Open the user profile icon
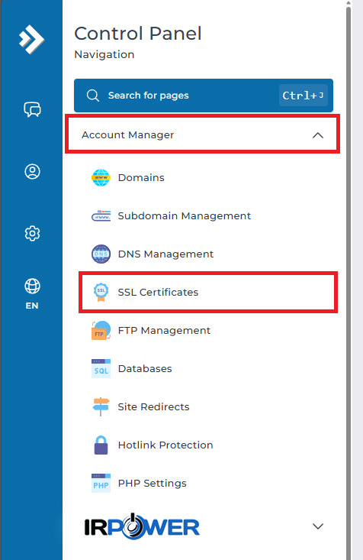Image resolution: width=363 pixels, height=560 pixels. [32, 171]
